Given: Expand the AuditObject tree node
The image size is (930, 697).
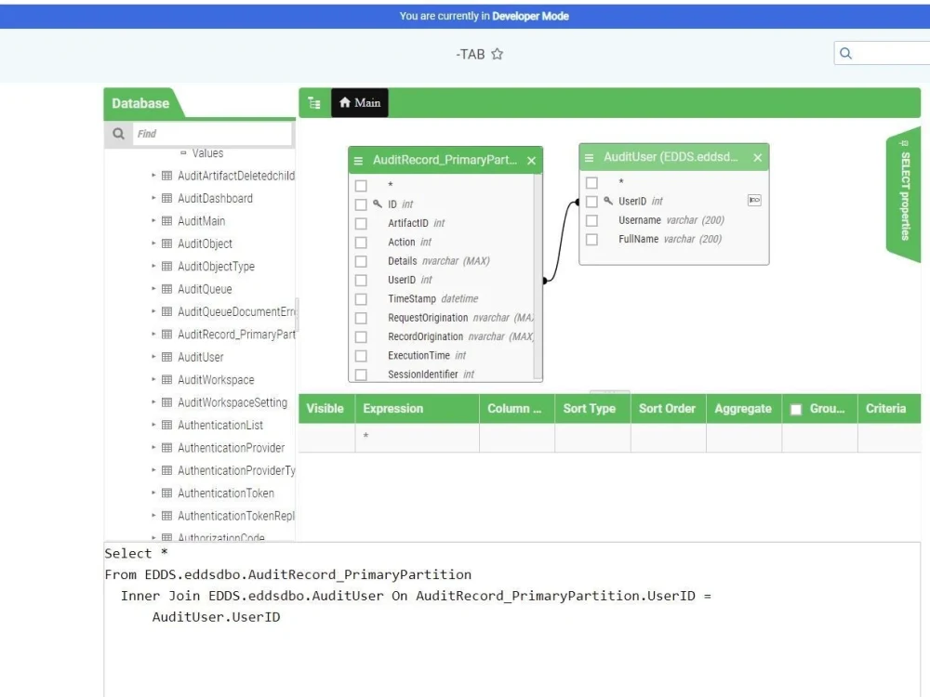Looking at the screenshot, I should [153, 243].
